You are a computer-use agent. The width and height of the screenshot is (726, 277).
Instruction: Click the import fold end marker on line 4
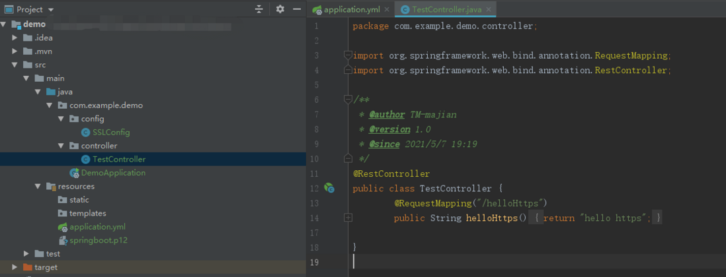coord(348,70)
